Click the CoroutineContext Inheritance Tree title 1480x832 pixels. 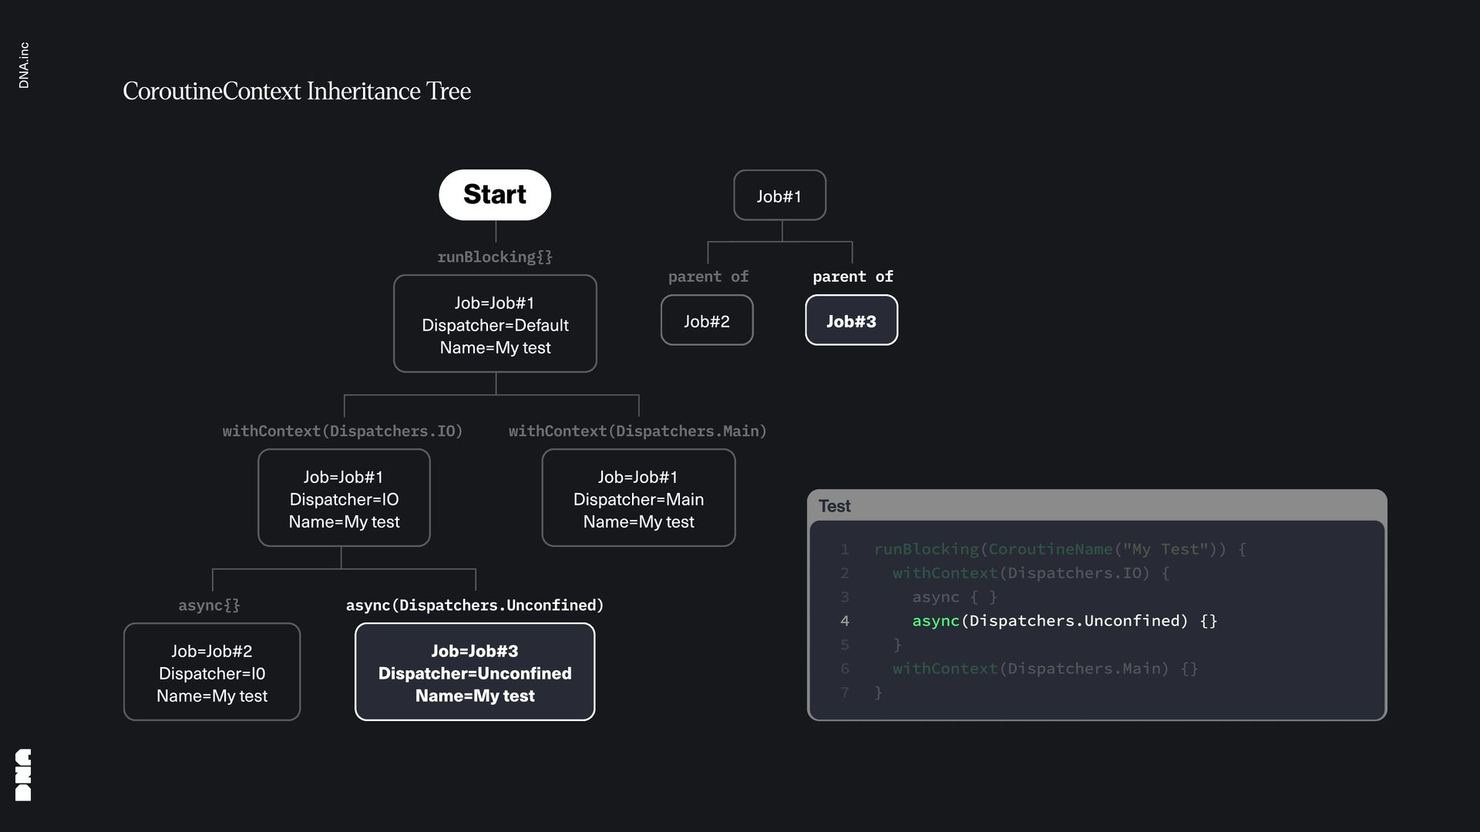click(x=297, y=91)
